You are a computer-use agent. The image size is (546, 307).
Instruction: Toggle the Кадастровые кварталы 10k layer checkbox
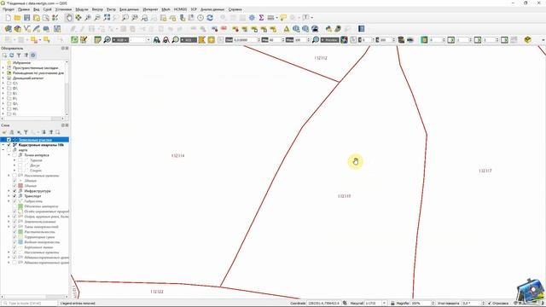[x=9, y=145]
